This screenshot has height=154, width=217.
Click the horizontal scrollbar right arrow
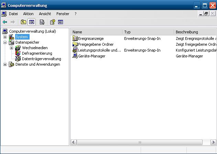214,142
